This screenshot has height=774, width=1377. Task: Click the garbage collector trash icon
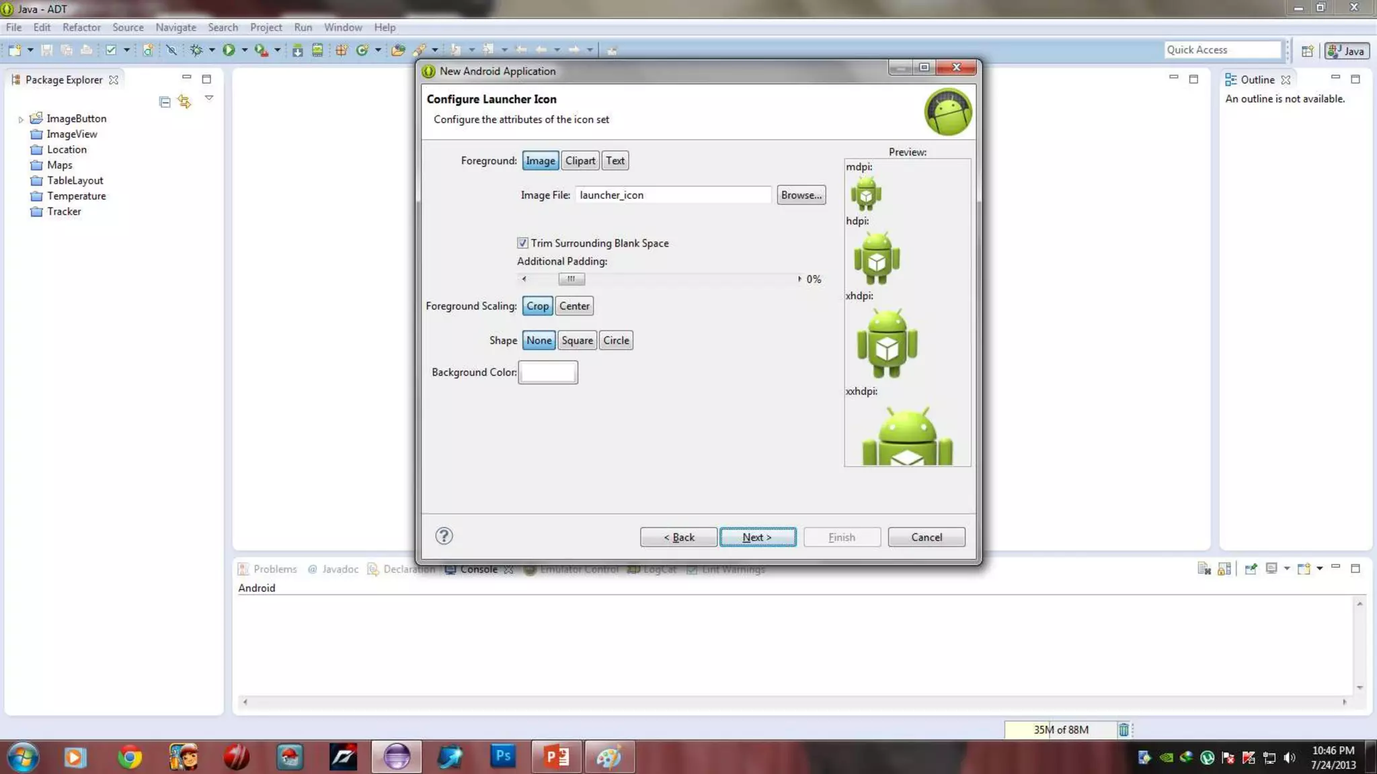(1124, 730)
